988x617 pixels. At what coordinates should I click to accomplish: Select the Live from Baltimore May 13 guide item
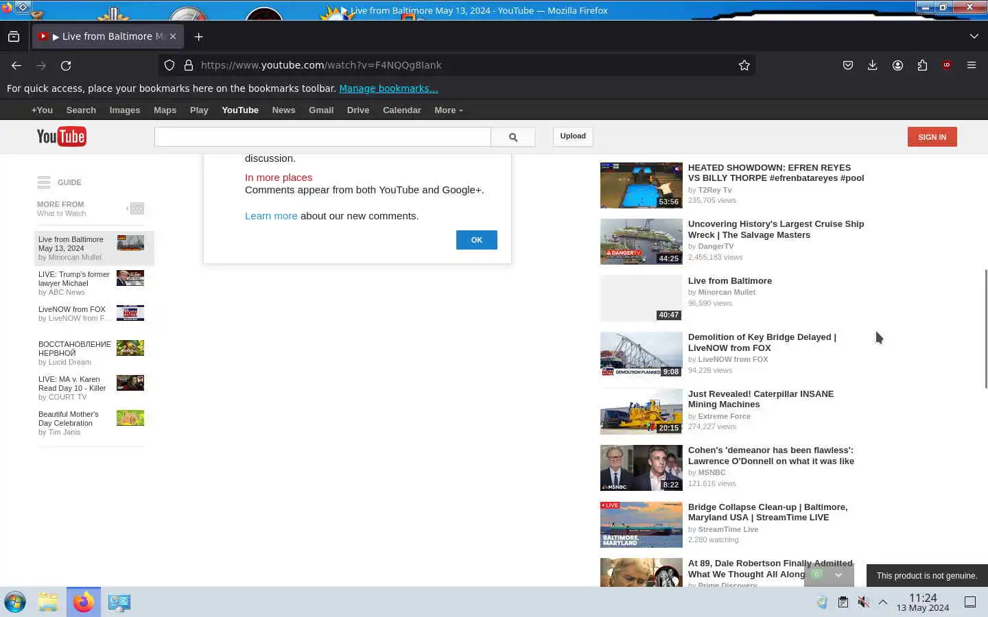(94, 248)
